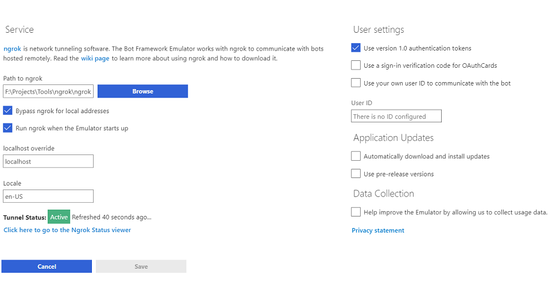Open the wiki page link
556x286 pixels.
pos(95,59)
